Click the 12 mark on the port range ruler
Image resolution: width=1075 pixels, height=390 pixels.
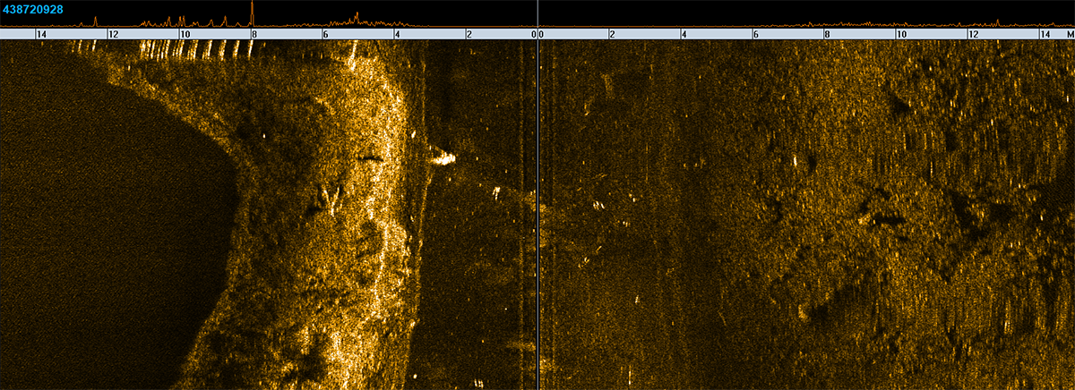pos(113,34)
